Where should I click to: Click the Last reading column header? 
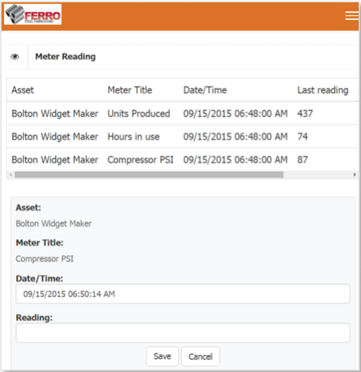click(322, 90)
